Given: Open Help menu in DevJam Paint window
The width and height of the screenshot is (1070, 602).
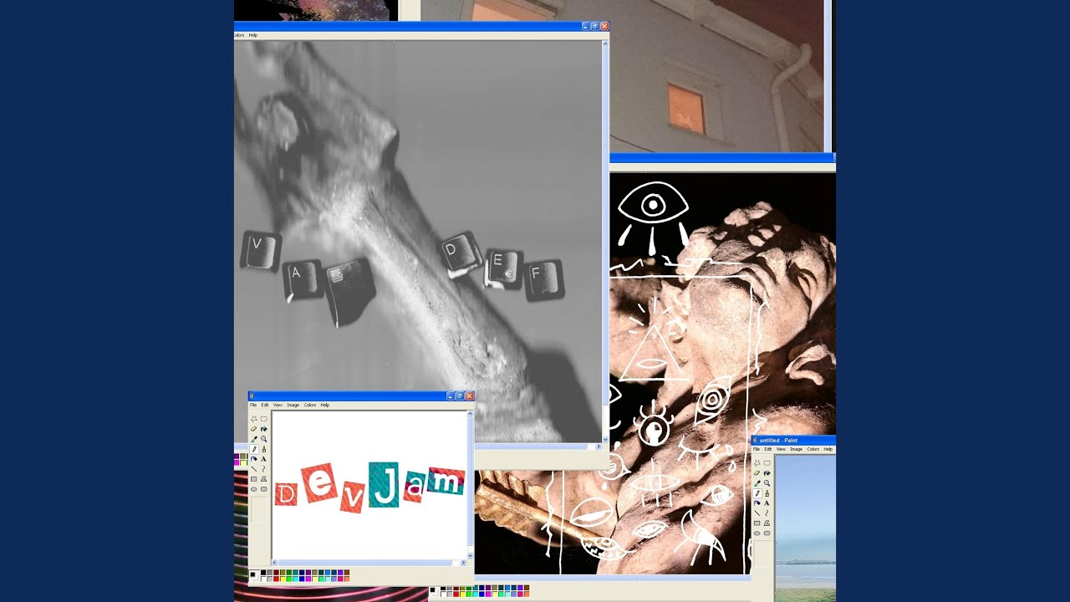Looking at the screenshot, I should pos(325,405).
